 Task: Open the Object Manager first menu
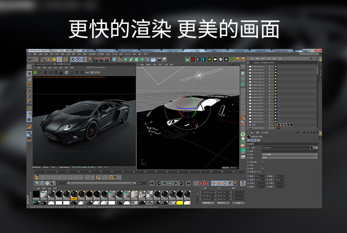tap(252, 59)
